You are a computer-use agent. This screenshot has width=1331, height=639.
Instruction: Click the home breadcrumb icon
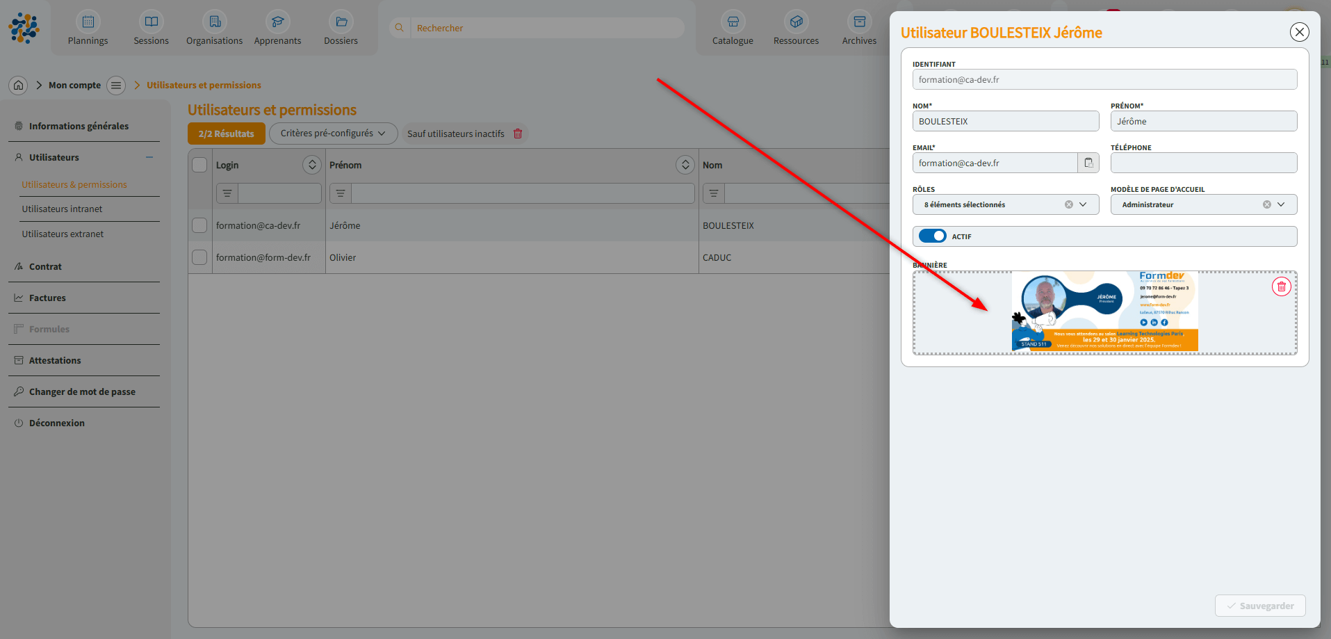[x=19, y=85]
